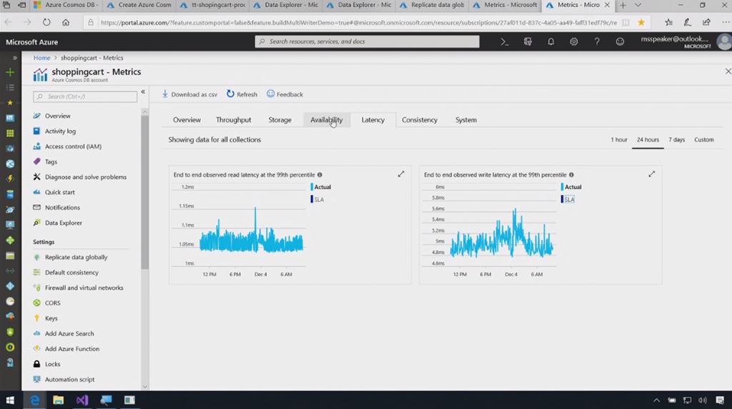
Task: Collapse the left resource menu
Action: [143, 92]
